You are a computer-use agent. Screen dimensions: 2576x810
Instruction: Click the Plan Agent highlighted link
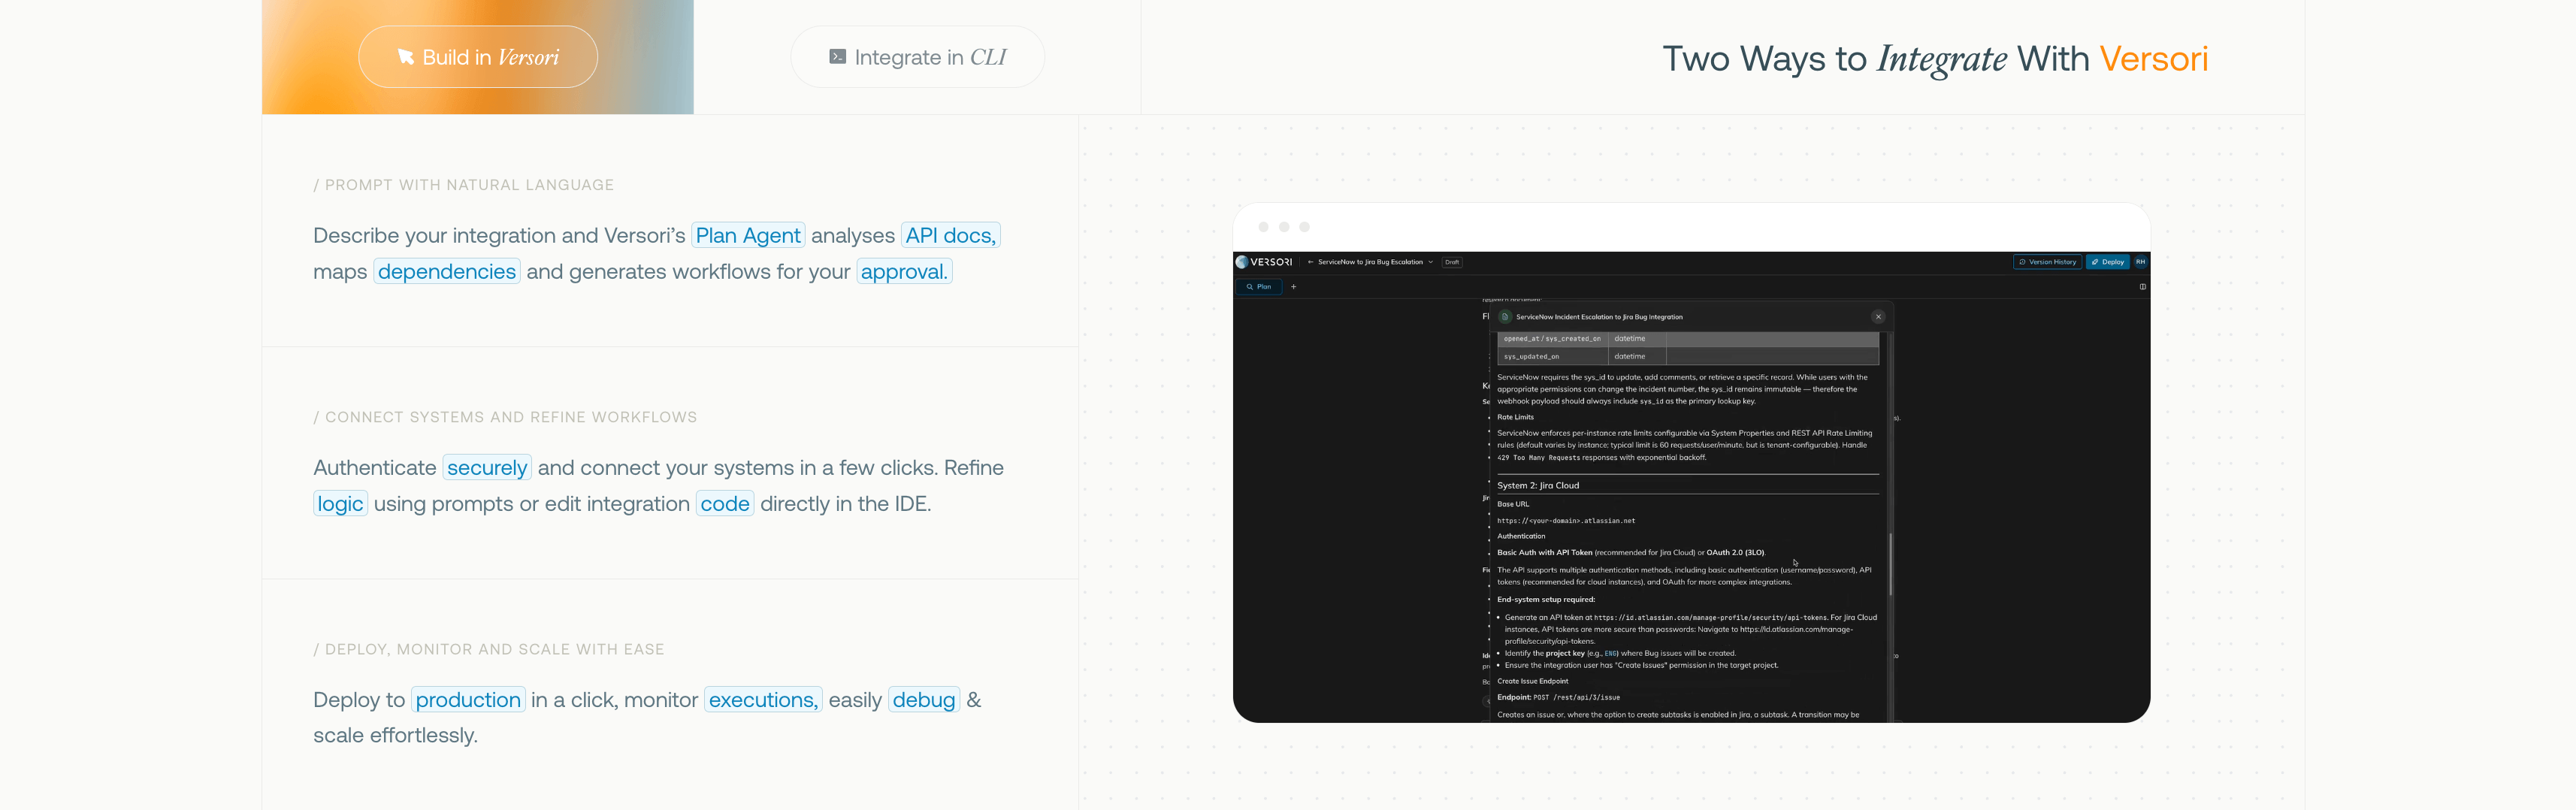tap(748, 236)
